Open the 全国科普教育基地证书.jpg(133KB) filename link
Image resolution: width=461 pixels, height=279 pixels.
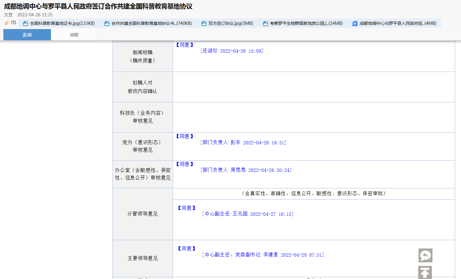[x=62, y=23]
